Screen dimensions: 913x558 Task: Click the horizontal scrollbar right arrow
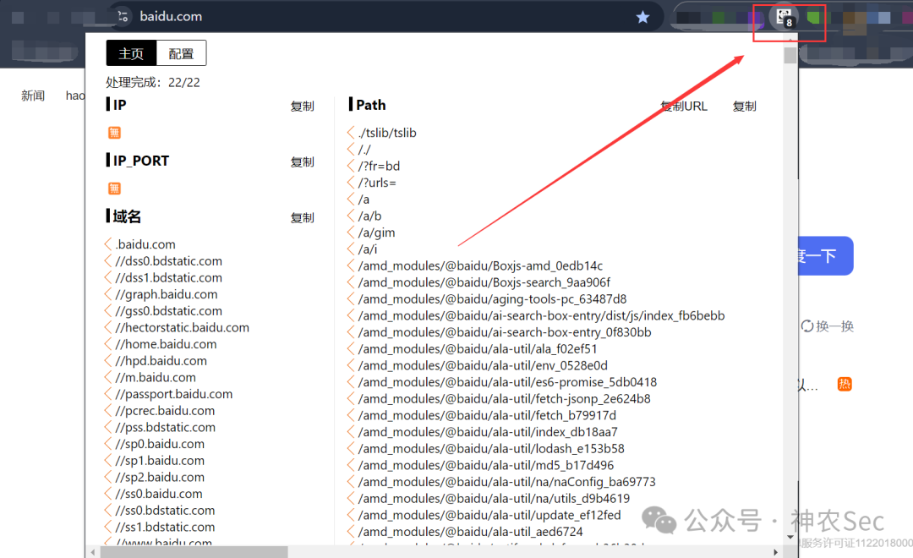pyautogui.click(x=775, y=551)
